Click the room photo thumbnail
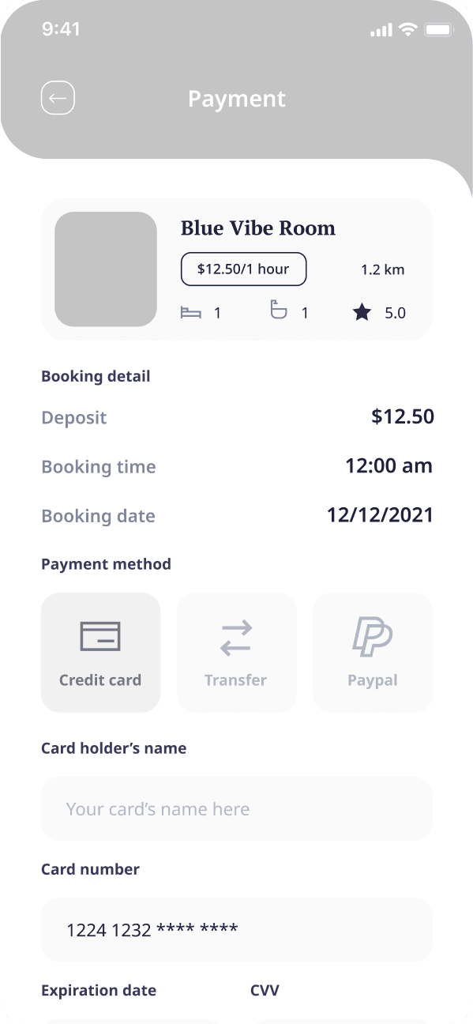 105,269
